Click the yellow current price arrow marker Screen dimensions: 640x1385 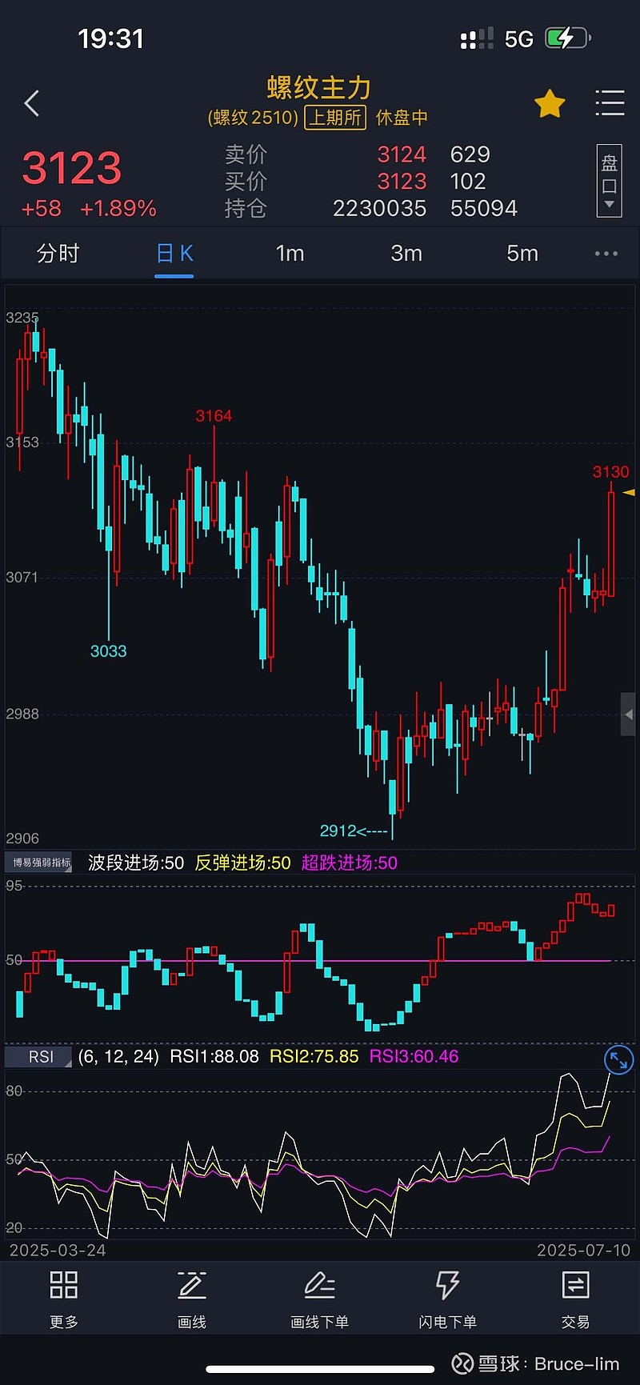point(629,492)
